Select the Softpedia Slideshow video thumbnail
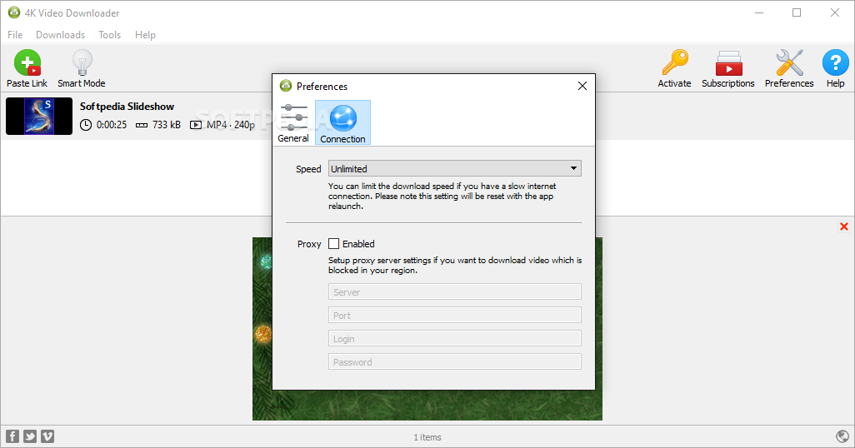Image resolution: width=855 pixels, height=448 pixels. [39, 116]
